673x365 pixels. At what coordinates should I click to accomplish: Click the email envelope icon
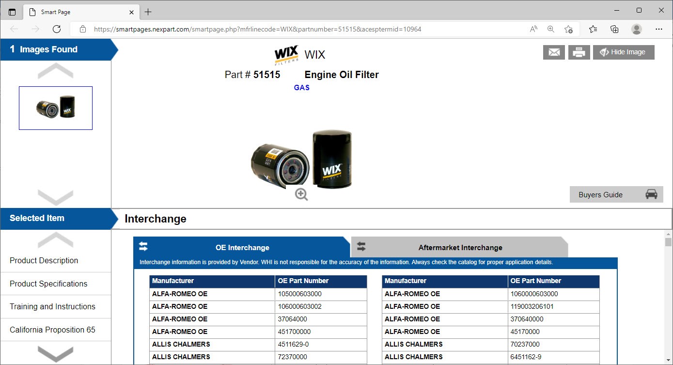[x=554, y=52]
